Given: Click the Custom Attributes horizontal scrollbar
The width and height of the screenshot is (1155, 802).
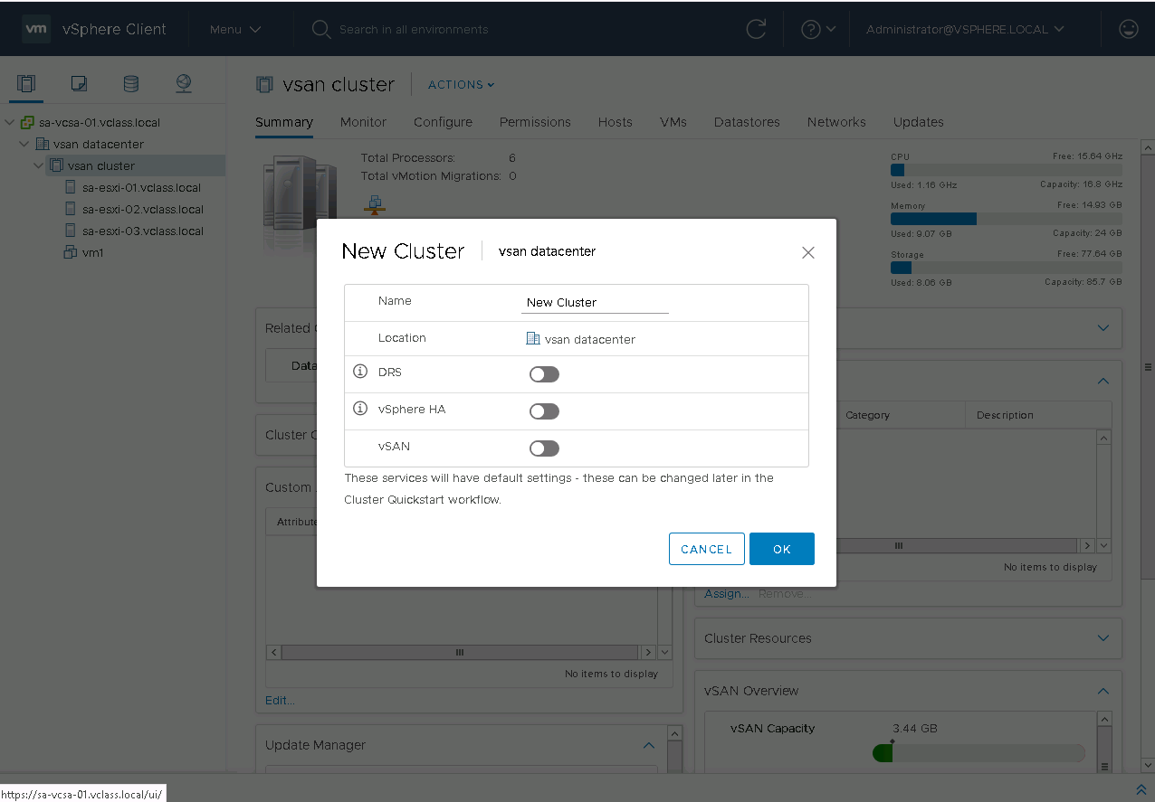Looking at the screenshot, I should coord(461,652).
